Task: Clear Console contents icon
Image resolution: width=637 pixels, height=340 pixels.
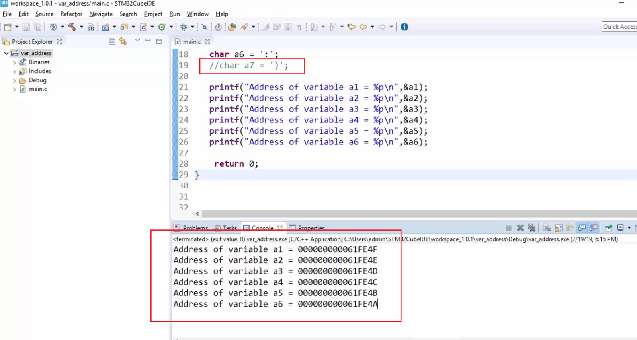Action: [x=547, y=228]
